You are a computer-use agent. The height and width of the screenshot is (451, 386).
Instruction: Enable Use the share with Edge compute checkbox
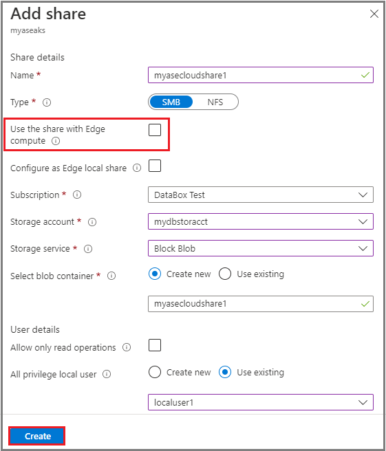pyautogui.click(x=155, y=130)
